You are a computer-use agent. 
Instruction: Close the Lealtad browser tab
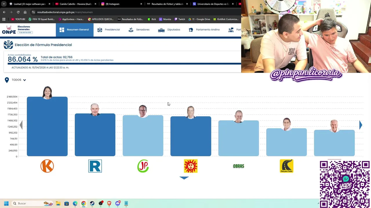(x=49, y=4)
